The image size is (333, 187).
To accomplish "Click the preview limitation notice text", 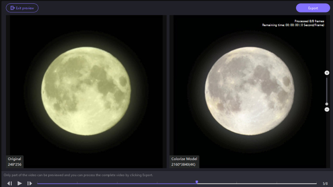I will coord(78,175).
